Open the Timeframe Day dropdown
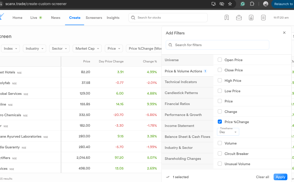Image resolution: width=294 pixels, height=182 pixels. [x=228, y=132]
